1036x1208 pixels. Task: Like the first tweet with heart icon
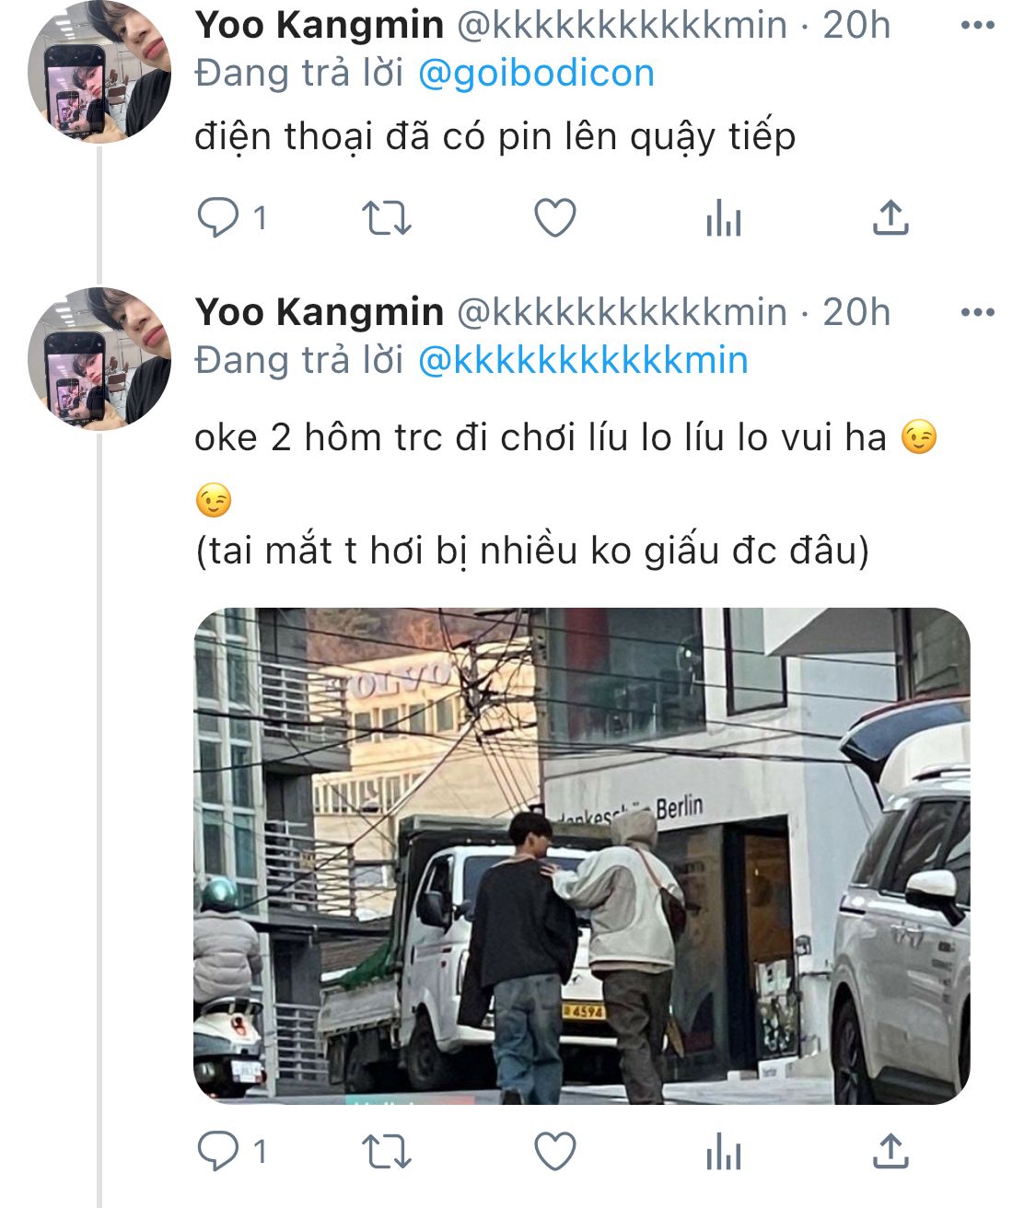(555, 218)
